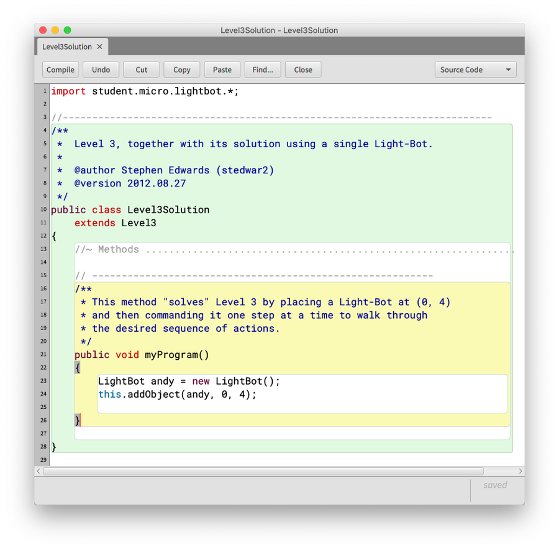Select the Level3Solution tab
Viewport: 559px width, 550px height.
coord(67,47)
